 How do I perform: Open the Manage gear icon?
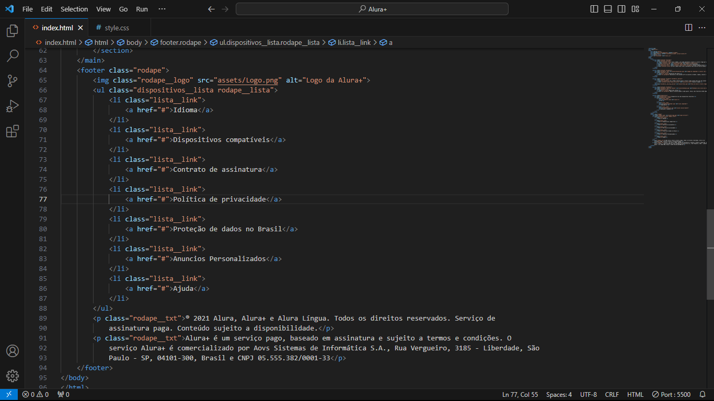pyautogui.click(x=13, y=376)
